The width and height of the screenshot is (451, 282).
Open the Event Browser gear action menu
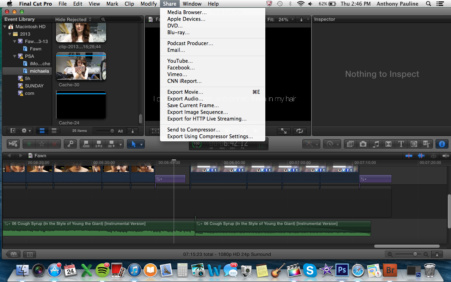click(26, 131)
